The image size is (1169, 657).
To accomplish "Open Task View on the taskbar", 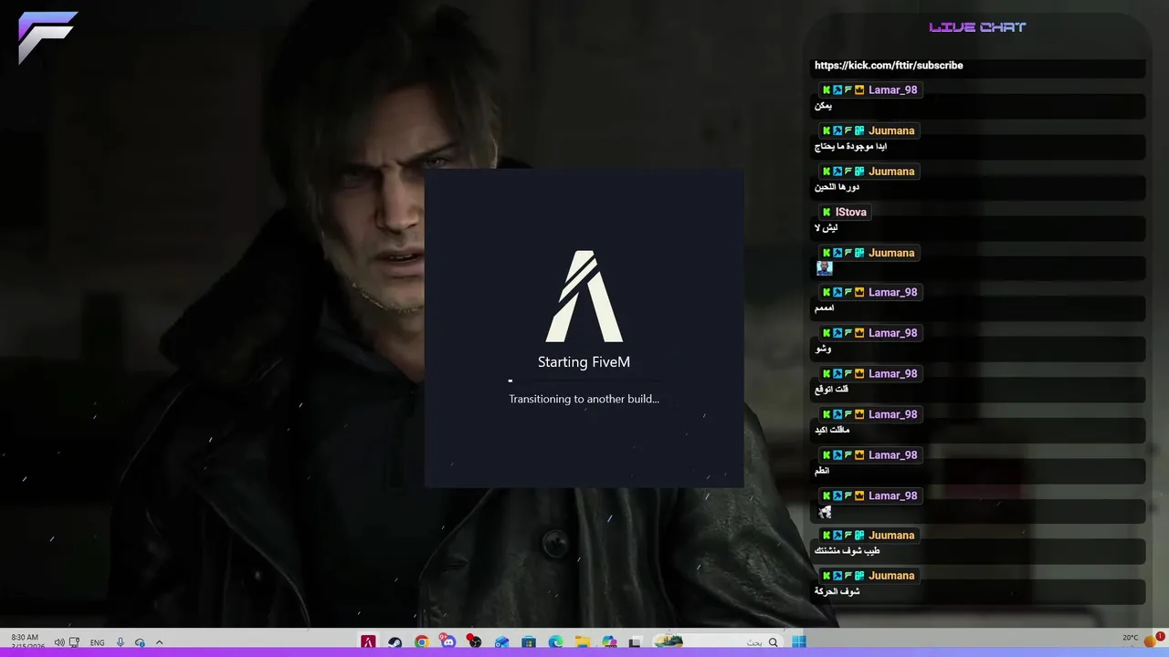I will point(636,642).
